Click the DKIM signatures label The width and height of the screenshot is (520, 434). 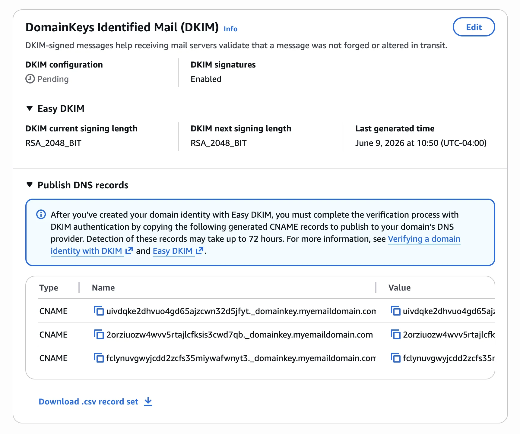click(223, 64)
